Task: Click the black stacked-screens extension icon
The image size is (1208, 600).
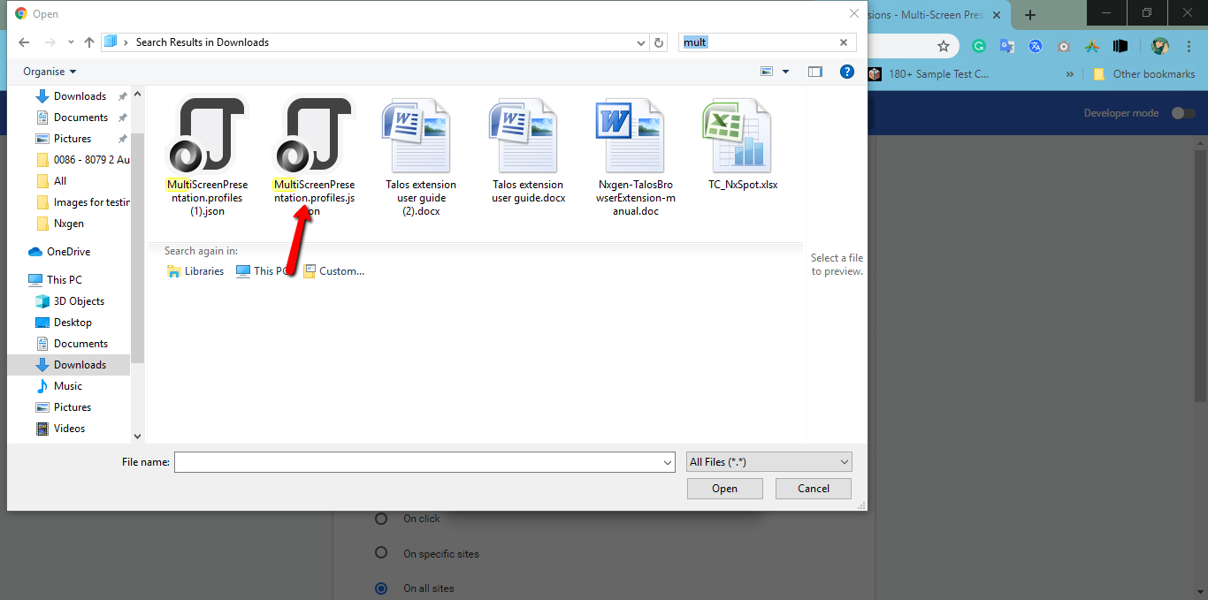Action: (x=1120, y=46)
